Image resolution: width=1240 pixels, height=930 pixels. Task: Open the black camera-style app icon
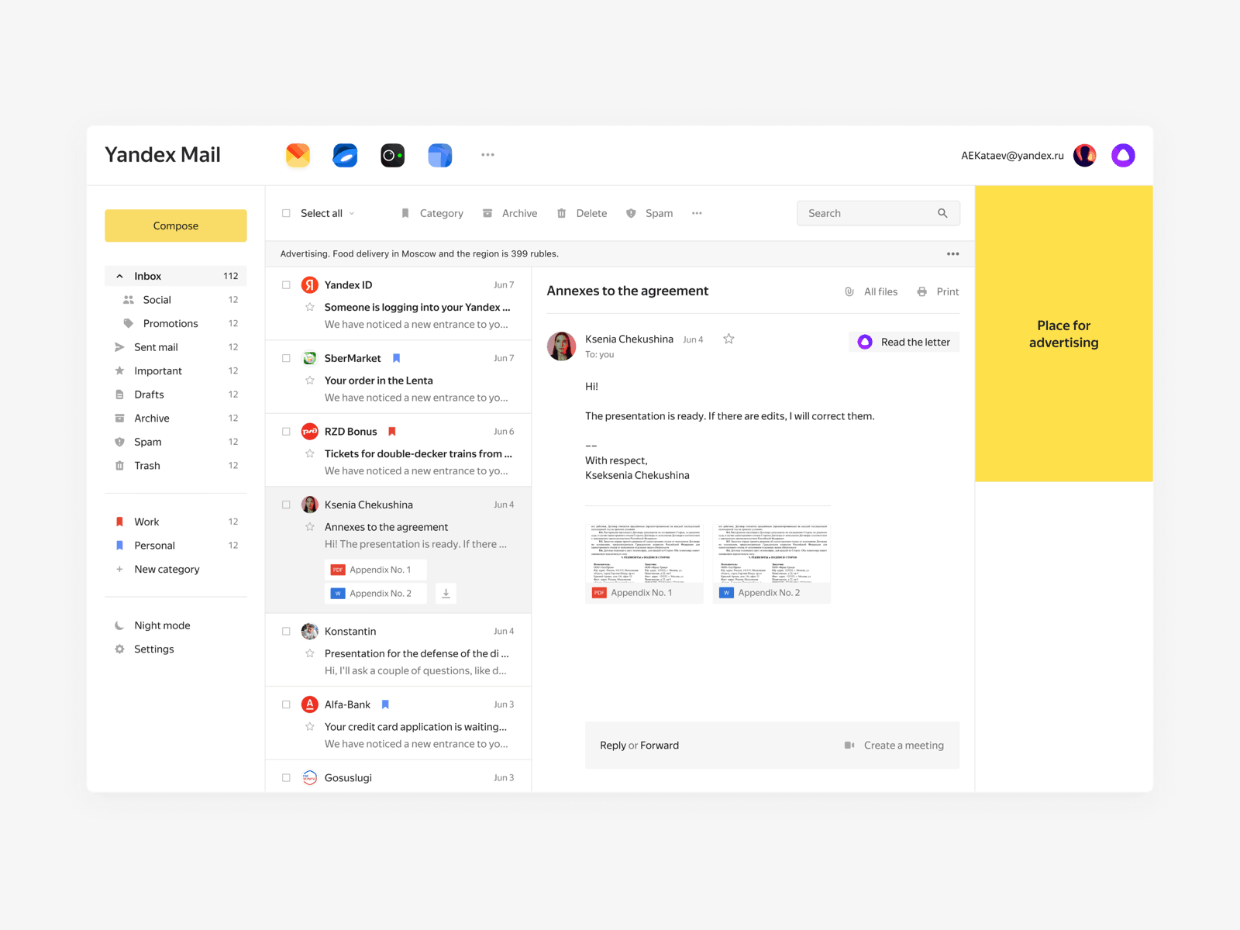point(392,155)
